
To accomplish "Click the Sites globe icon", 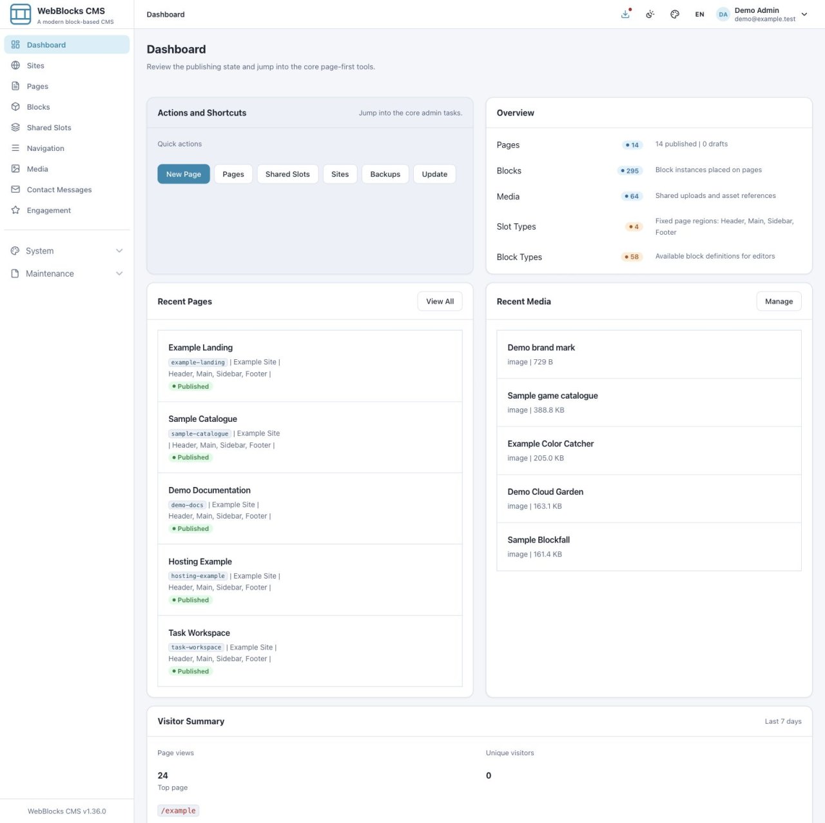I will (x=15, y=65).
